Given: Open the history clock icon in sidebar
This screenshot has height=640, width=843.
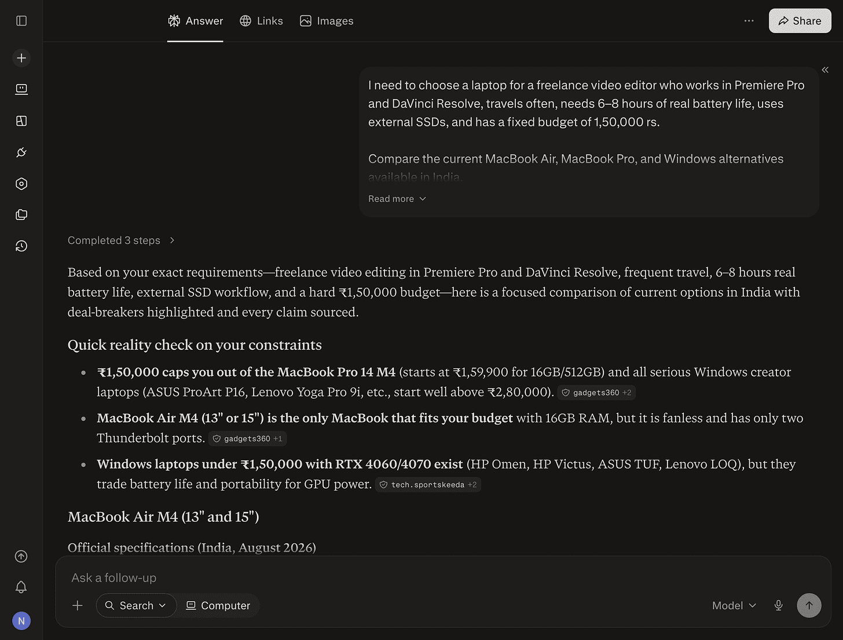Looking at the screenshot, I should click(21, 246).
